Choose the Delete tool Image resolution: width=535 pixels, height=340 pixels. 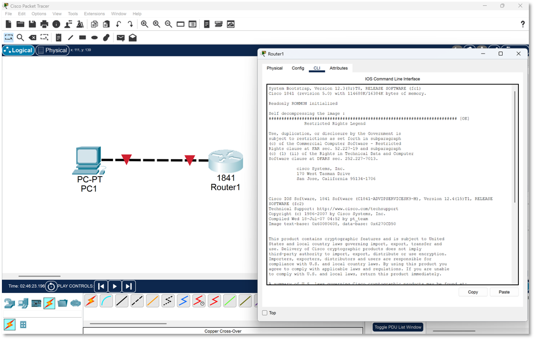pyautogui.click(x=32, y=38)
